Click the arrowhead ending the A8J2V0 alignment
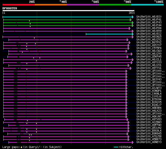The width and height of the screenshot is (166, 149). coord(132,54)
